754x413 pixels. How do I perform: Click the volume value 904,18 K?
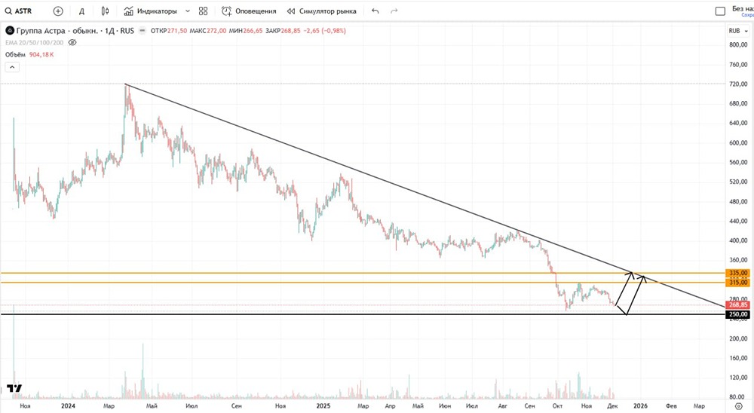[41, 55]
